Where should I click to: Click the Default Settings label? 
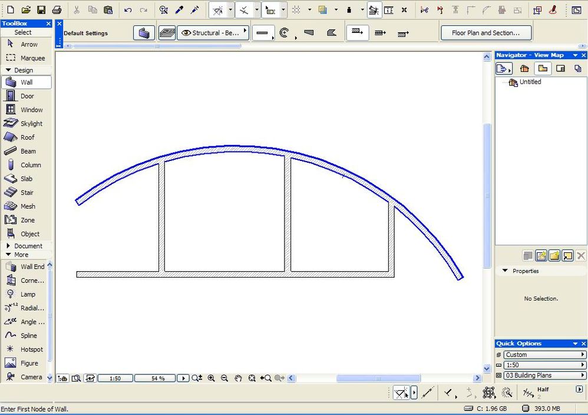[85, 34]
